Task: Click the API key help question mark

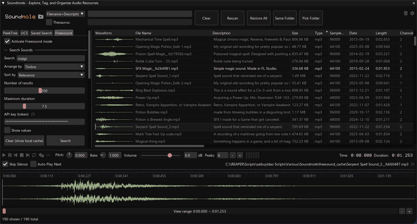Action: 33,115
